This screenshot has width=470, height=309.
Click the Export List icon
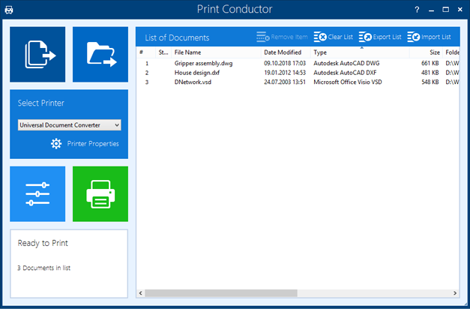coord(365,37)
